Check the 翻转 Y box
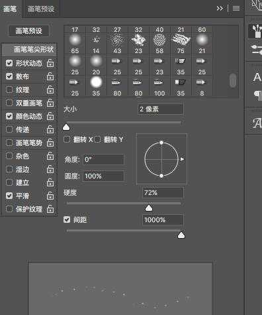Screen dimensions: 262x315 (x=97, y=139)
